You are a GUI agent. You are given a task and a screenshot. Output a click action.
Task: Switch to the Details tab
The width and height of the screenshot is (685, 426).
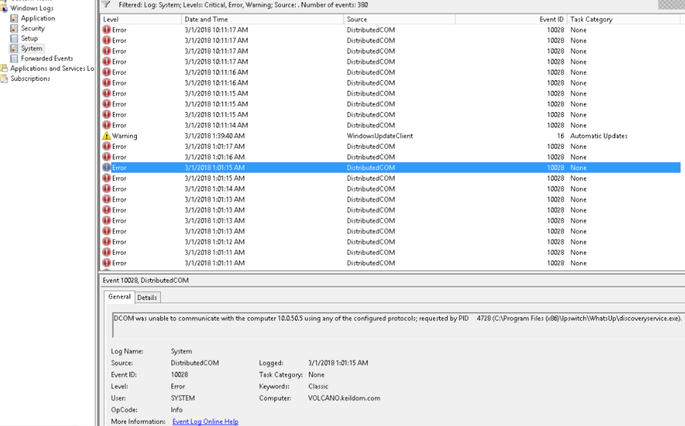pos(147,297)
